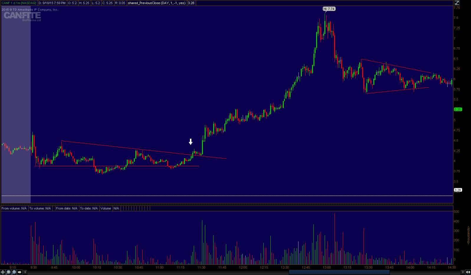Click the D: 9/18/15 7:59 PM date readout

[x=52, y=3]
